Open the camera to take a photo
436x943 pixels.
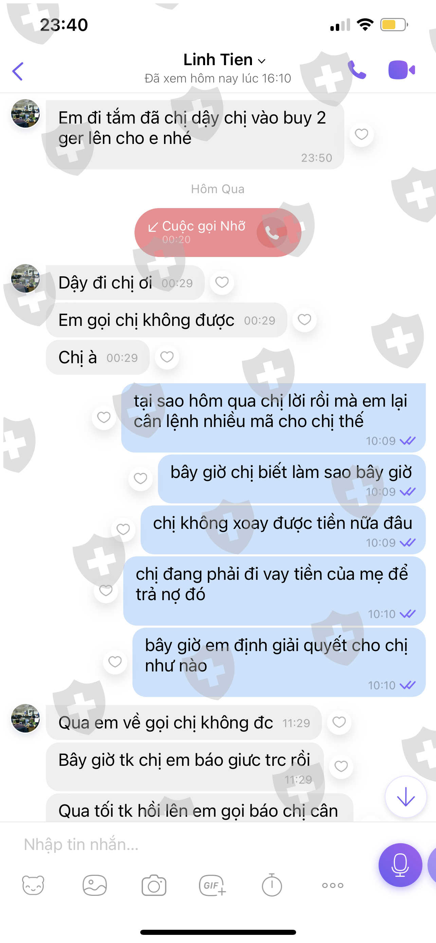coord(154,885)
